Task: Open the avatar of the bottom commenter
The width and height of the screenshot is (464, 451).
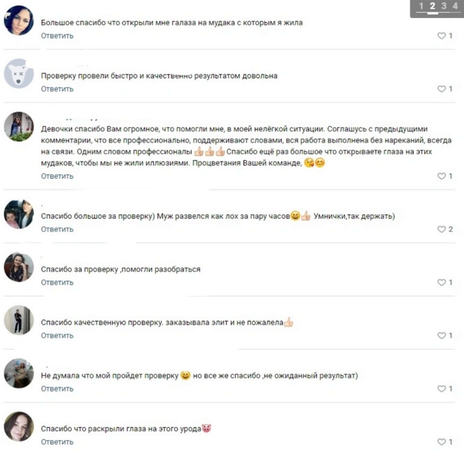Action: point(19,426)
